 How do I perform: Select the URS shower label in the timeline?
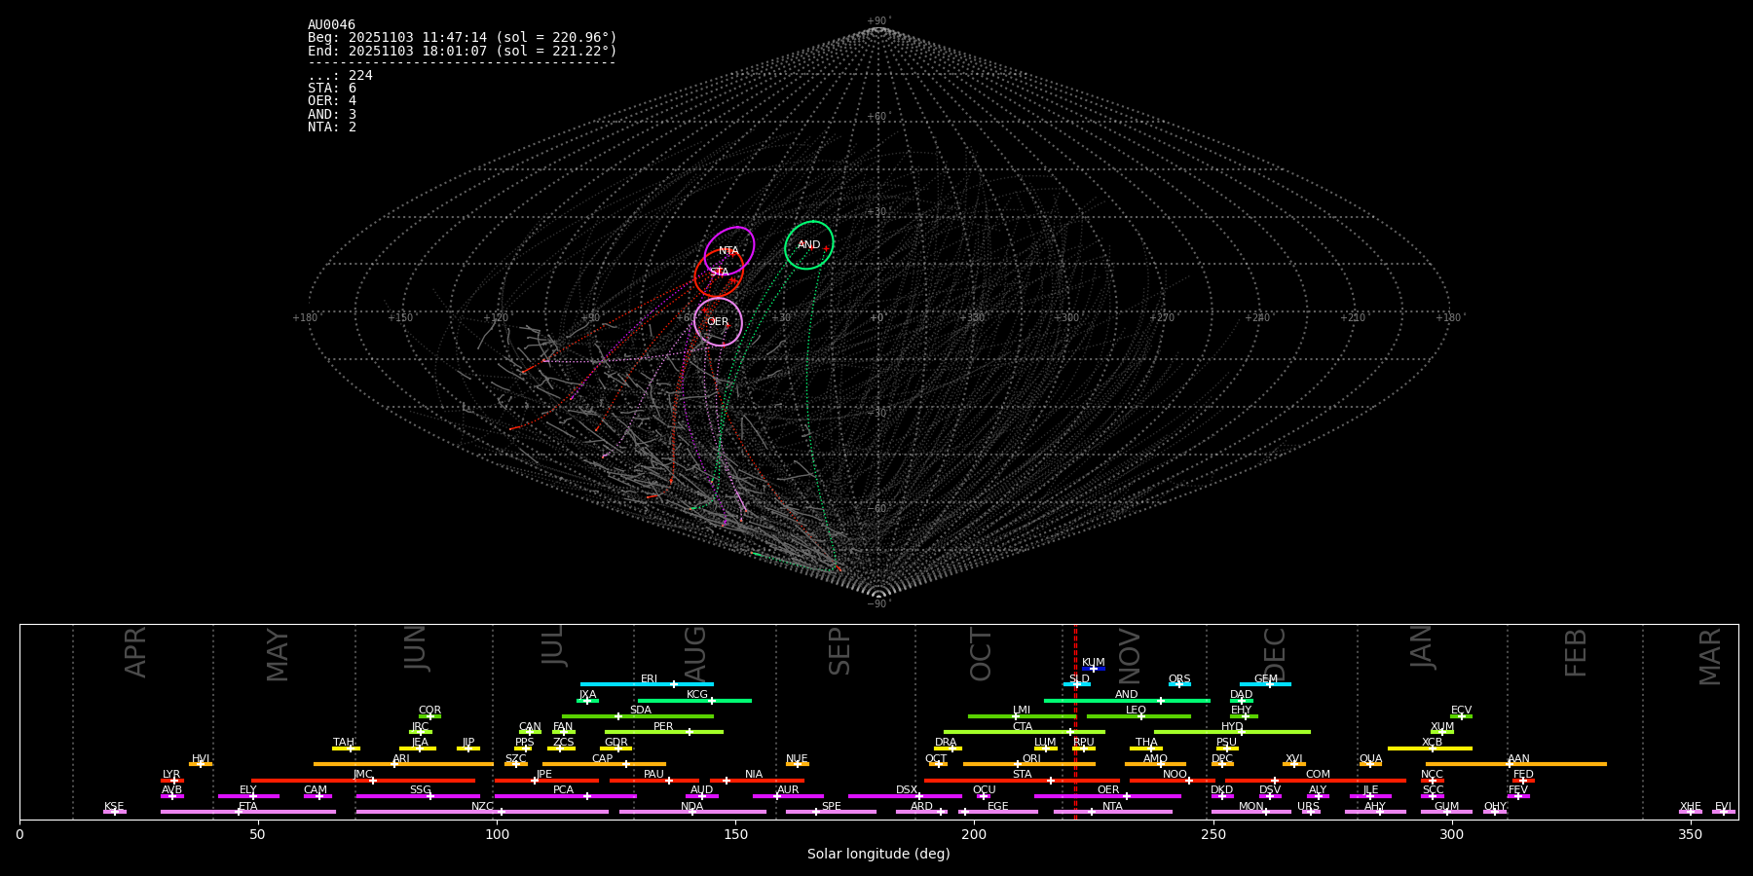point(1308,807)
